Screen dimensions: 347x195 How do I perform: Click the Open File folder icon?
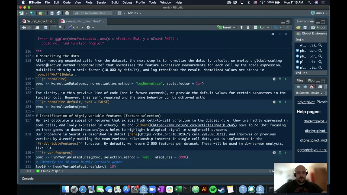coord(40,13)
